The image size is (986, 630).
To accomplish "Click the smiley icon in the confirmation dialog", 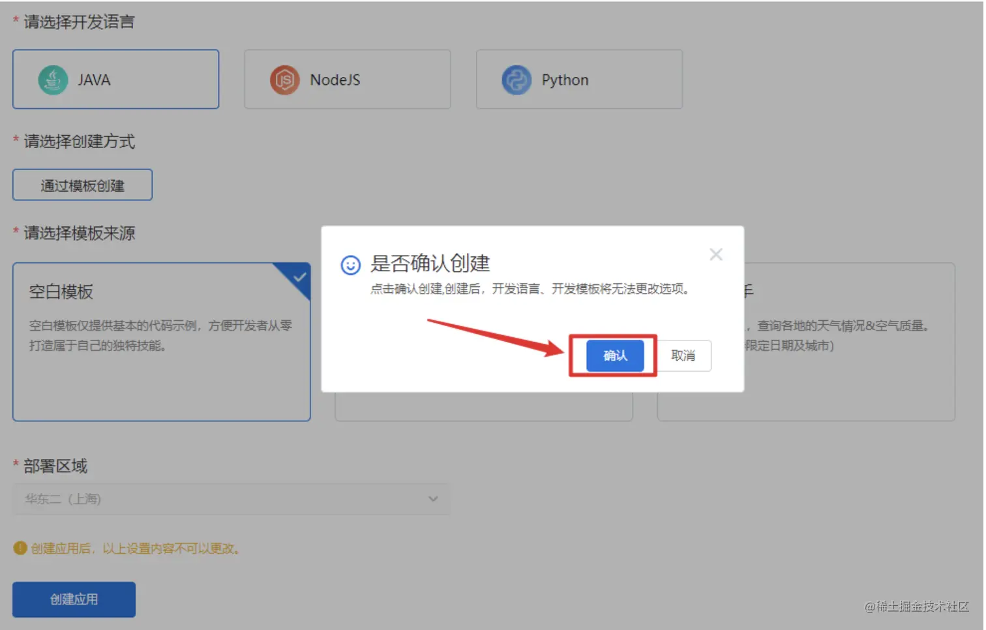I will click(x=351, y=265).
